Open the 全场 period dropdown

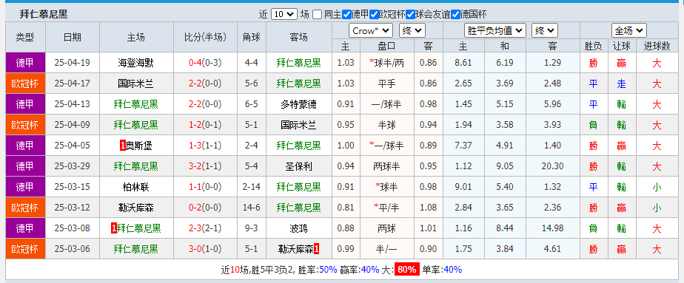tap(629, 30)
